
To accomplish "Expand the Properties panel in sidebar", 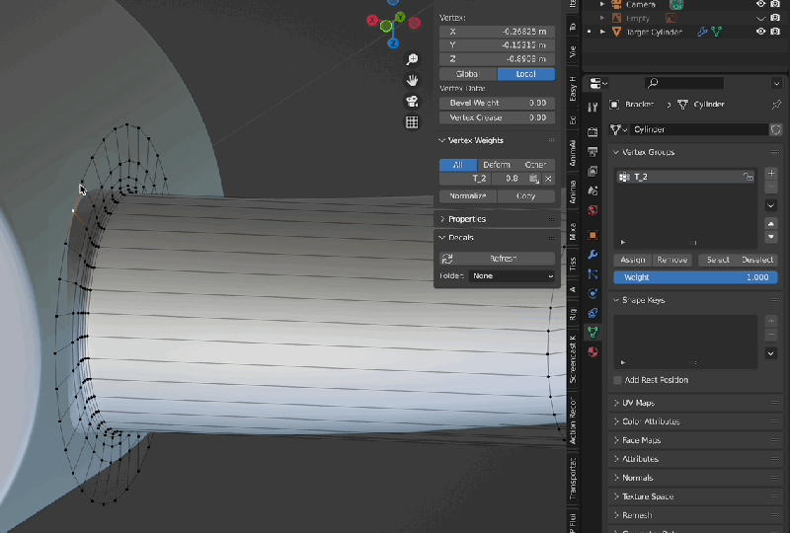I will [x=441, y=219].
